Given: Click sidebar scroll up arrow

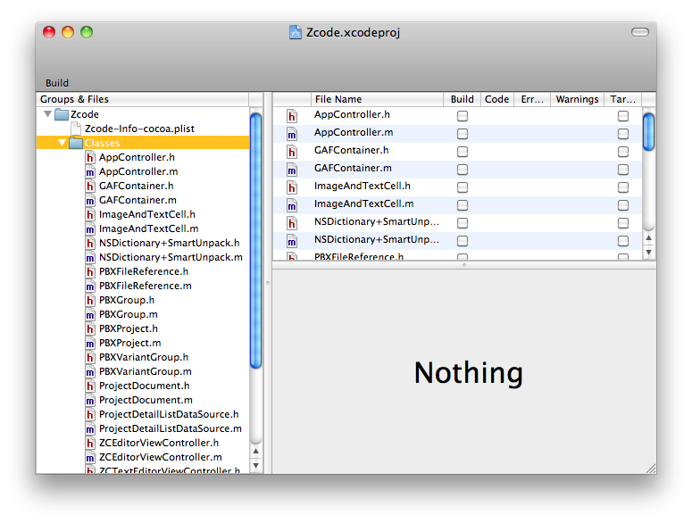Looking at the screenshot, I should (x=256, y=451).
